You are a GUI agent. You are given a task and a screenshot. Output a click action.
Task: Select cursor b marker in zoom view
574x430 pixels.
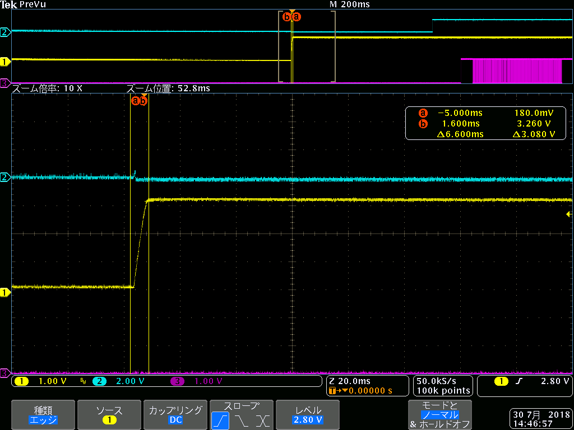point(143,100)
